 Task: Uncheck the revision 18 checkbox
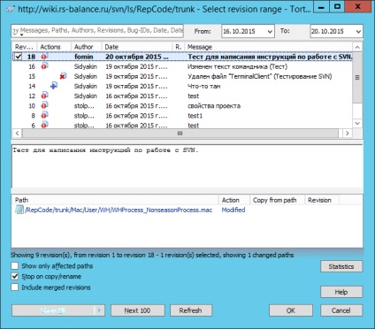point(19,57)
